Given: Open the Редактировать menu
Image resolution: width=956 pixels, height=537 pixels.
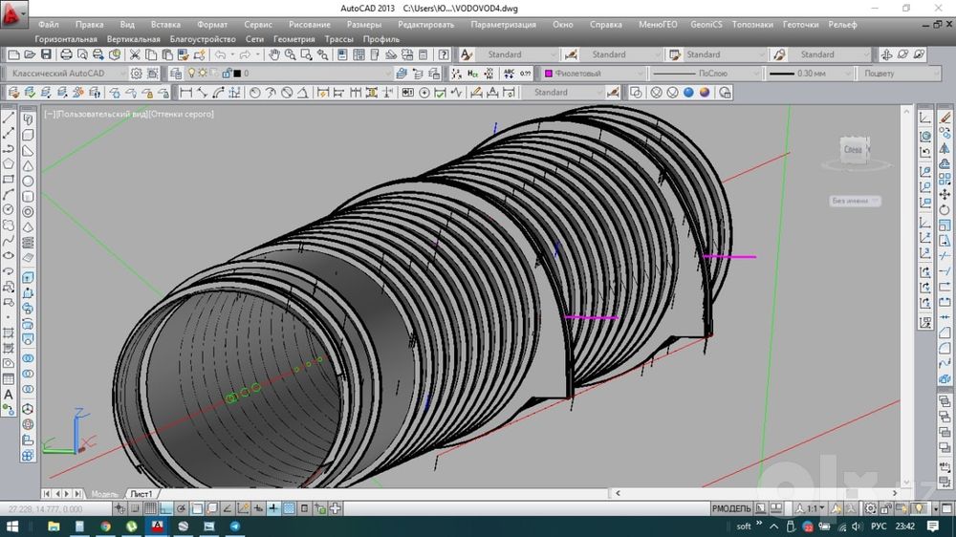Looking at the screenshot, I should point(425,25).
